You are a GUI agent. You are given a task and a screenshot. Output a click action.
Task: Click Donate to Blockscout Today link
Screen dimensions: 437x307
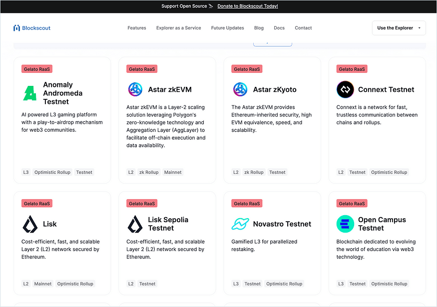(x=248, y=6)
